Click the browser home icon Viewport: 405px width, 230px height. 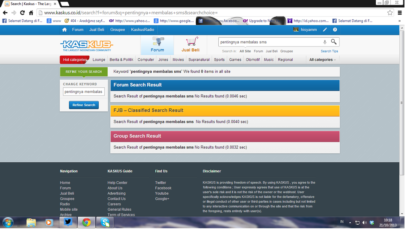coord(31,13)
